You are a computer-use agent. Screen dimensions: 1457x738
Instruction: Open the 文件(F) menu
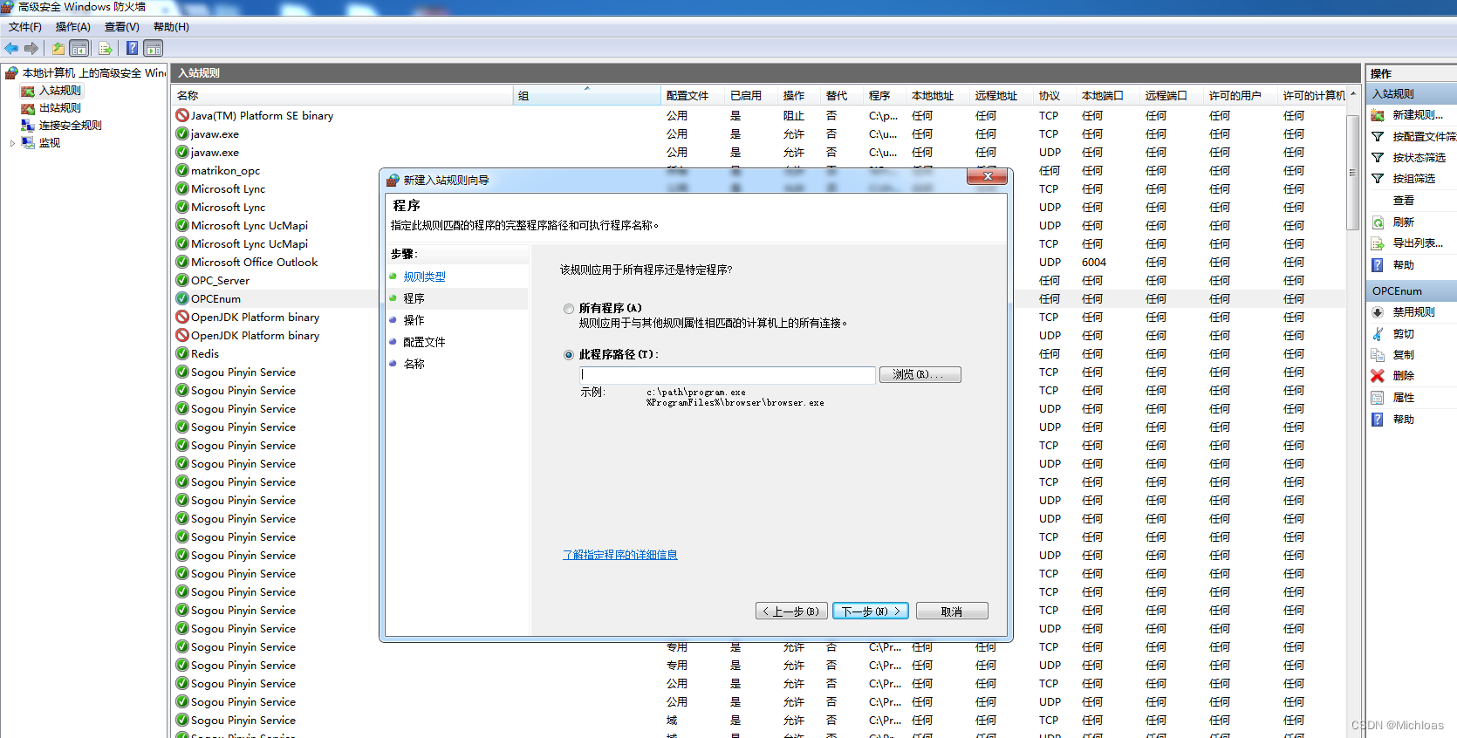click(x=25, y=27)
